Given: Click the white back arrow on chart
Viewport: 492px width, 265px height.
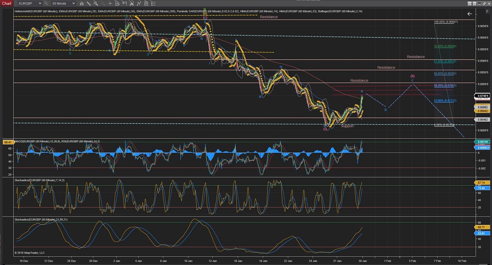Looking at the screenshot, I should click(x=469, y=14).
